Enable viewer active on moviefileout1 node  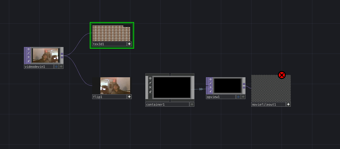[x=288, y=104]
